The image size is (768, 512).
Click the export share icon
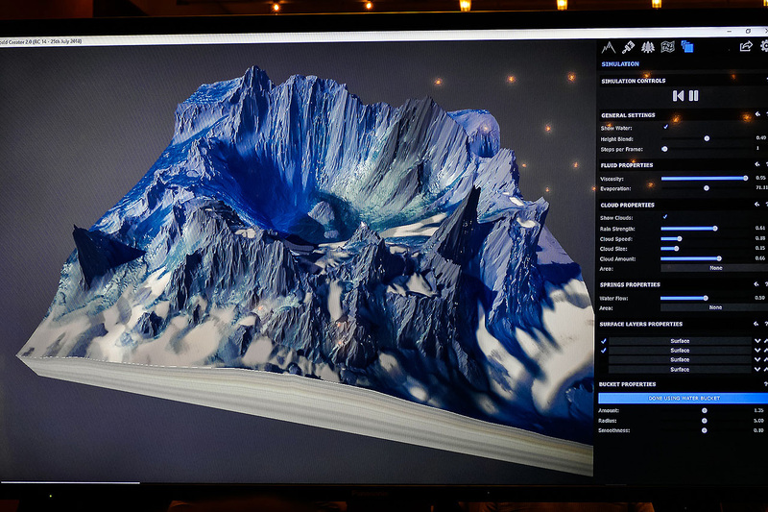[746, 46]
